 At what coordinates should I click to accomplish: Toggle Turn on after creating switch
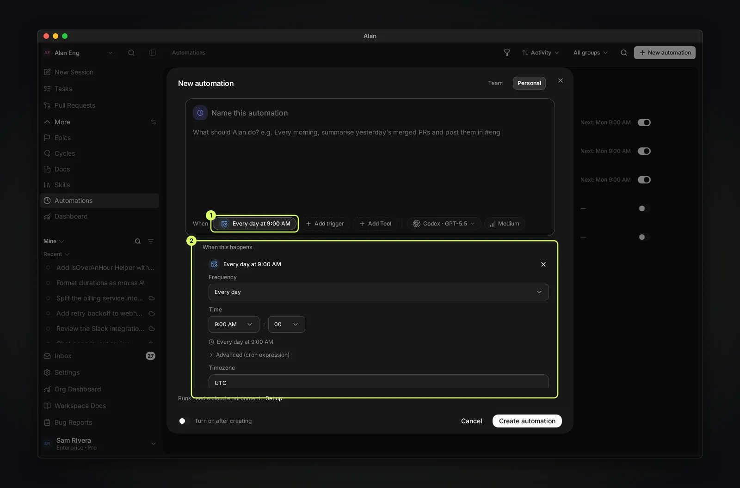185,421
